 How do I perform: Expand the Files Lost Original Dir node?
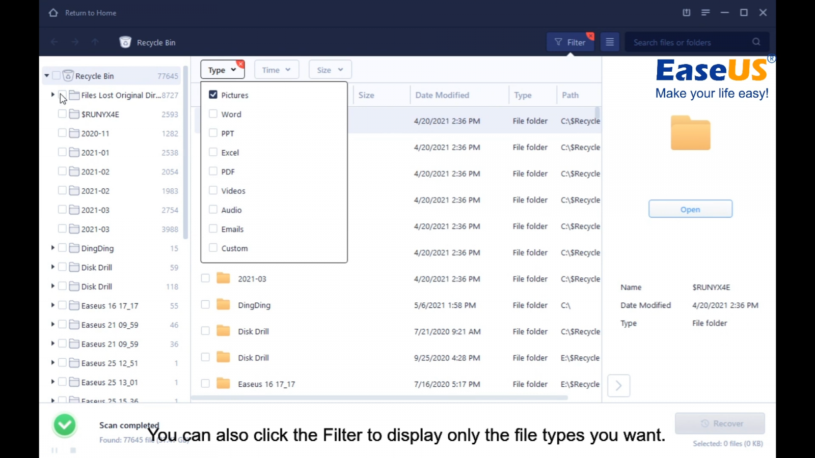pos(52,95)
